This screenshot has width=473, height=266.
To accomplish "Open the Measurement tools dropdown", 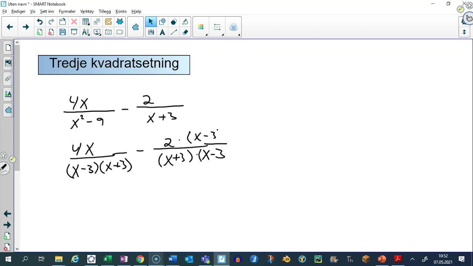I will (x=86, y=32).
